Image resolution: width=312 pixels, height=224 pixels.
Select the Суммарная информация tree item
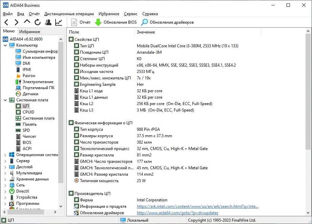37,51
